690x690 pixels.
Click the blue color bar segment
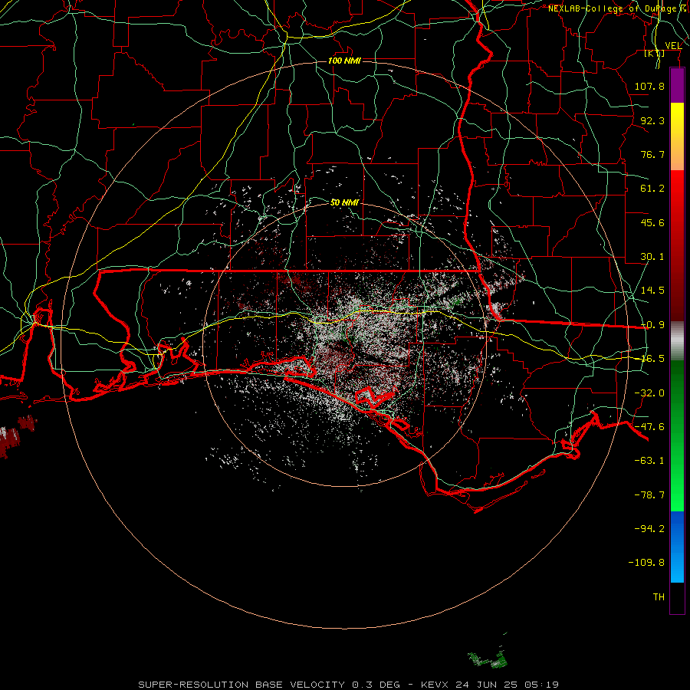tap(677, 547)
